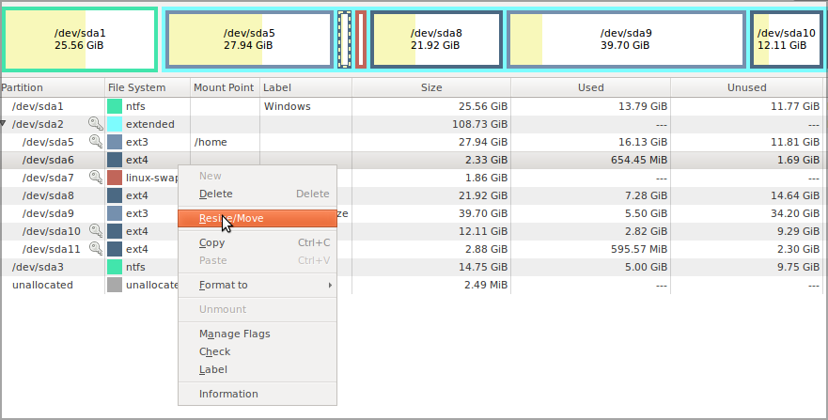Click the key icon next to /dev/sda11

point(95,249)
